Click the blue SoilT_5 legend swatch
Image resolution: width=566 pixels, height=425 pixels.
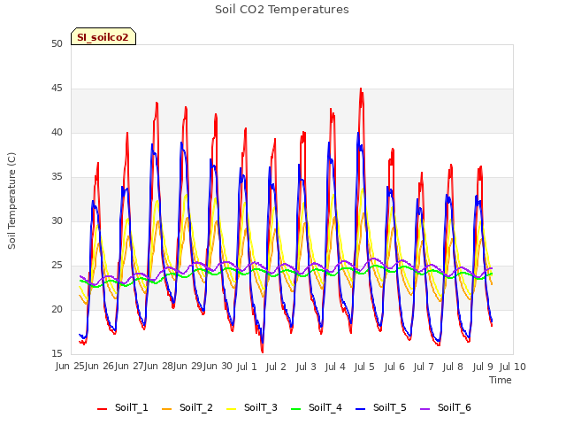pos(361,409)
